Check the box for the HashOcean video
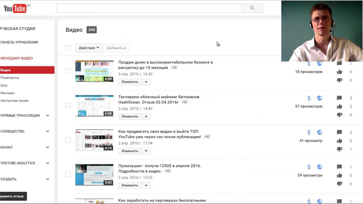Viewport: 363px width, 204px height. (68, 105)
